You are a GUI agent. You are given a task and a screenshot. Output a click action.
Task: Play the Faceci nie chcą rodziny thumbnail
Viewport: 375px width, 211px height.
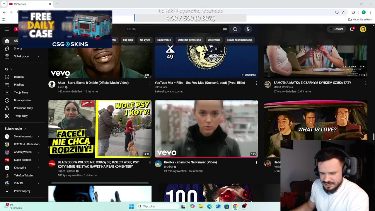click(x=100, y=129)
